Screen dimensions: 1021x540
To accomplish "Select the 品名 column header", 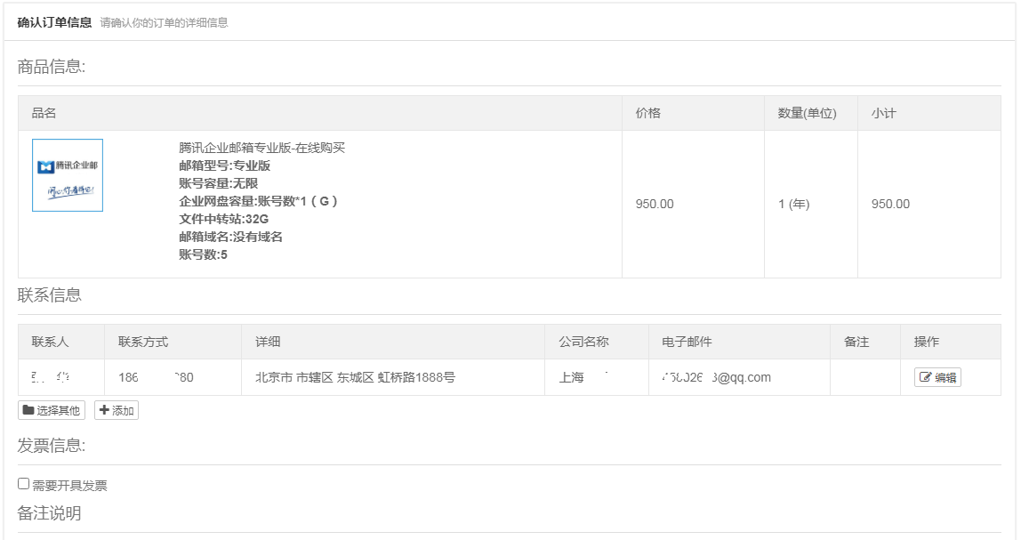I will (x=44, y=113).
